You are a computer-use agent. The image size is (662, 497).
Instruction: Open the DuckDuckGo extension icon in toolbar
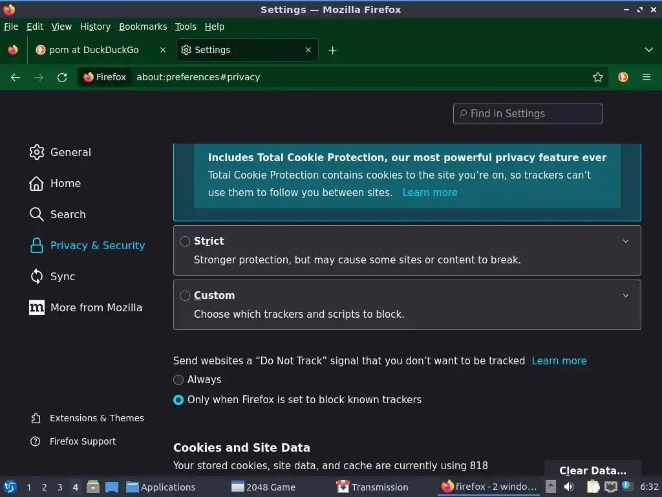[x=623, y=77]
